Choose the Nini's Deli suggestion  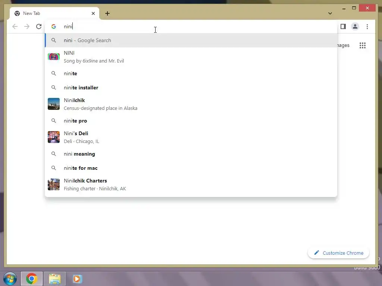pos(191,137)
